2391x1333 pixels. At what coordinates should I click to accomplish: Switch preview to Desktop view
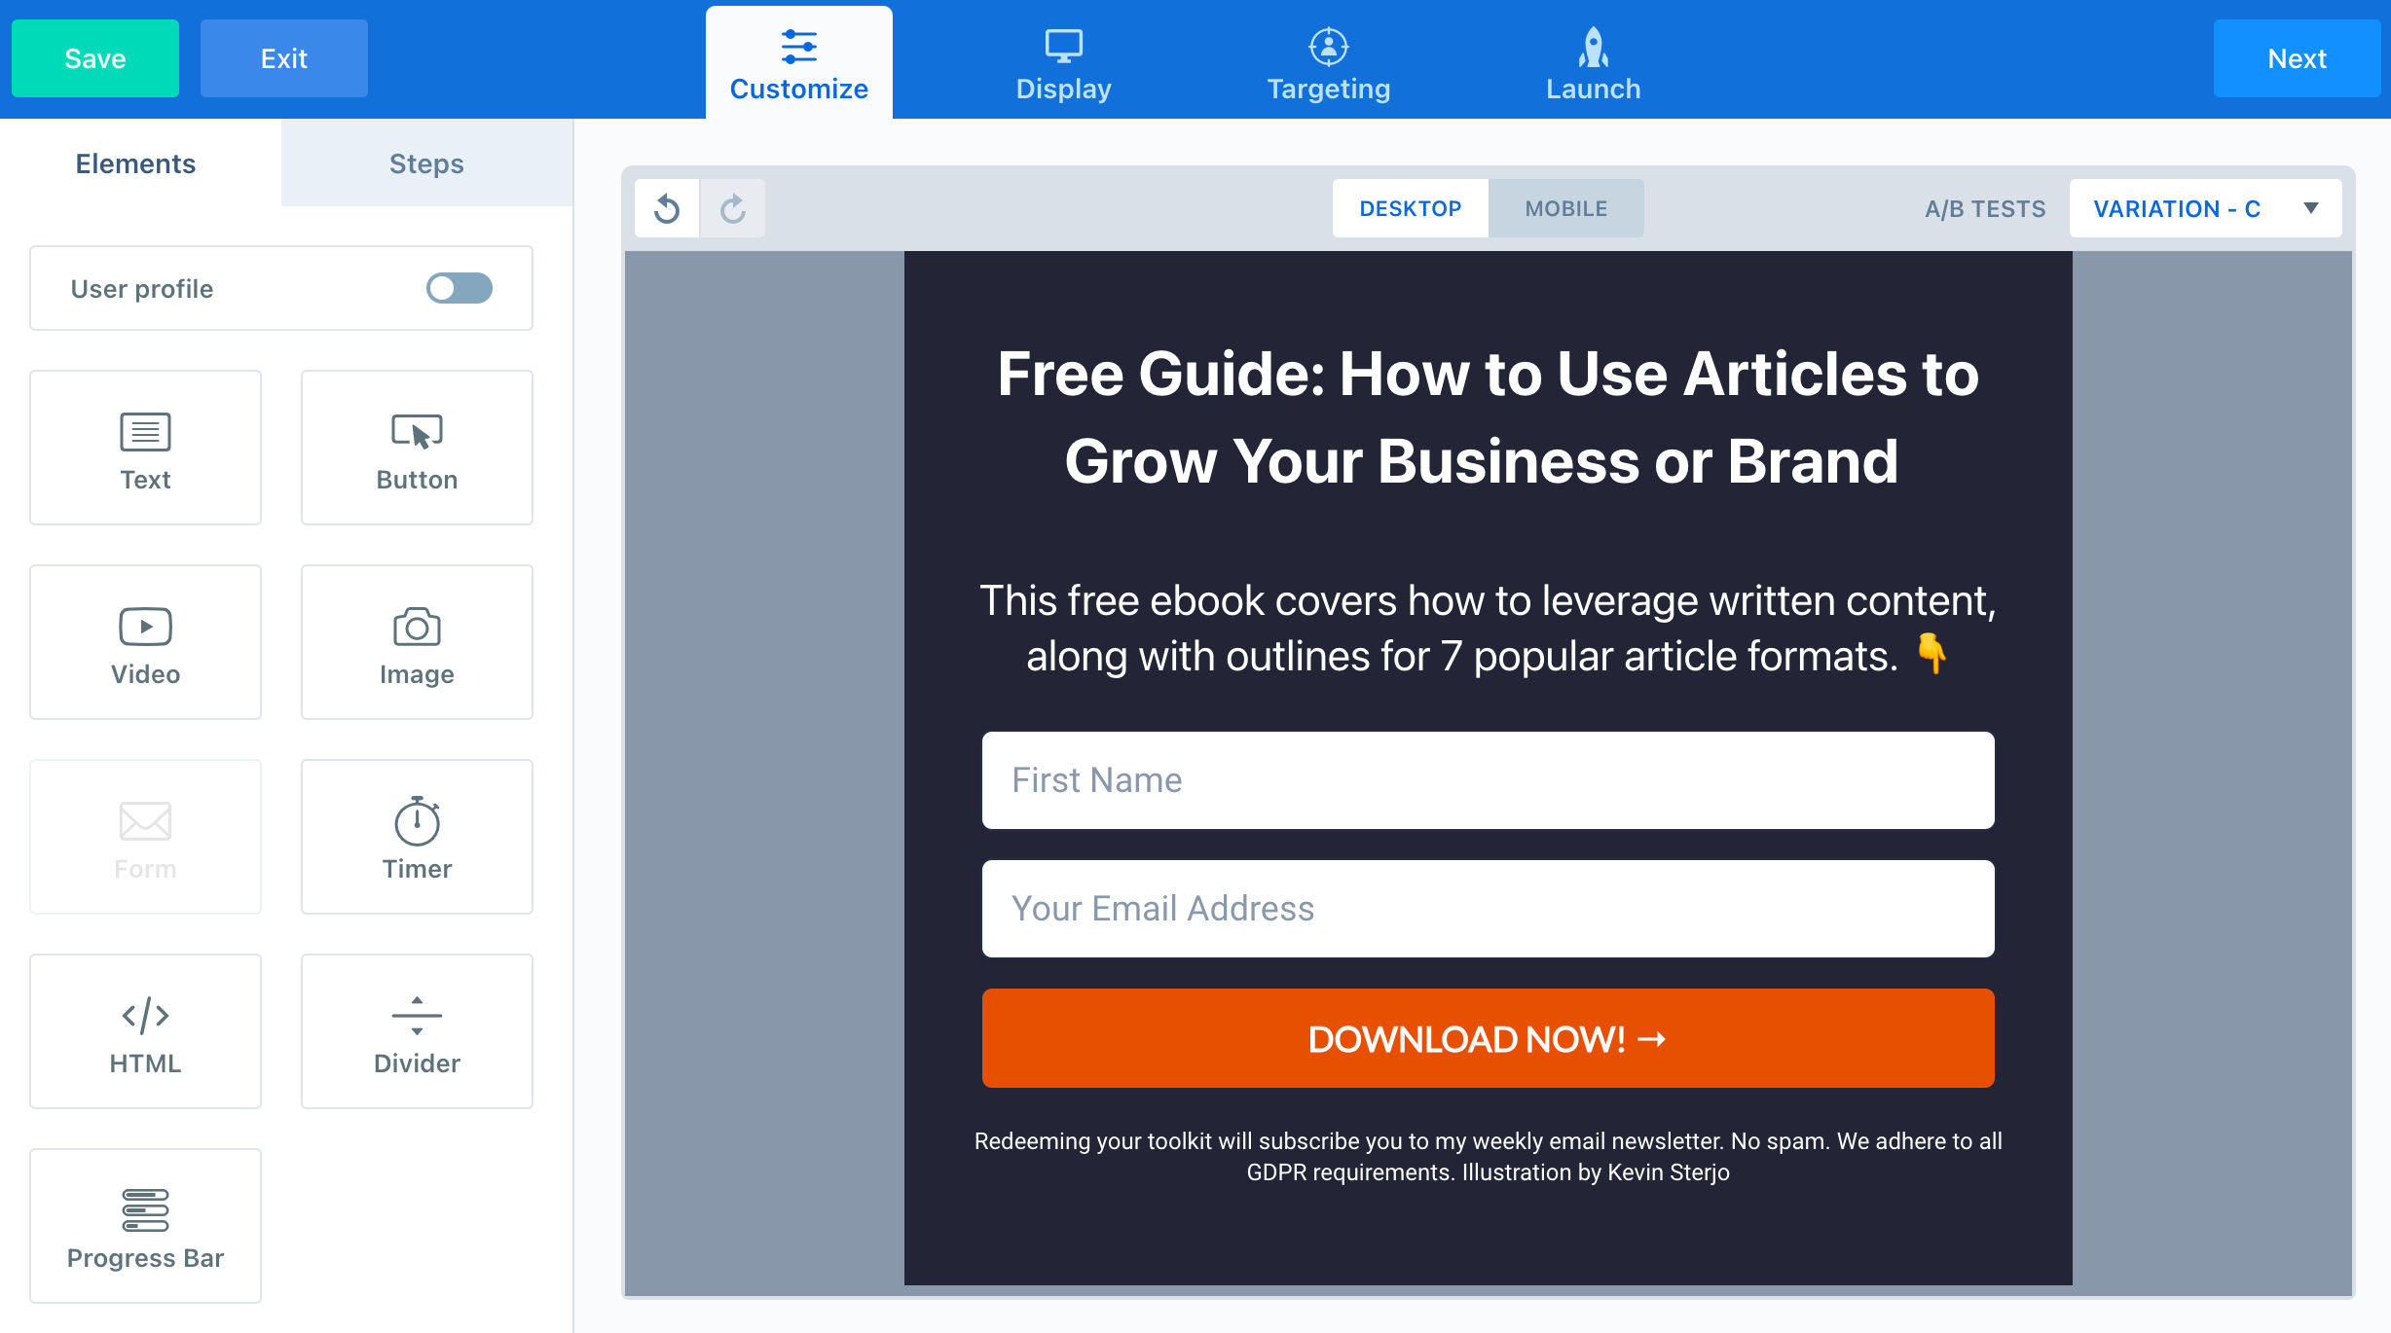coord(1410,208)
